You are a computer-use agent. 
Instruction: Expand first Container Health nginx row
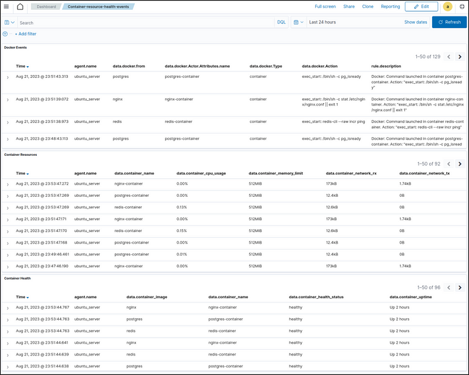(x=8, y=308)
